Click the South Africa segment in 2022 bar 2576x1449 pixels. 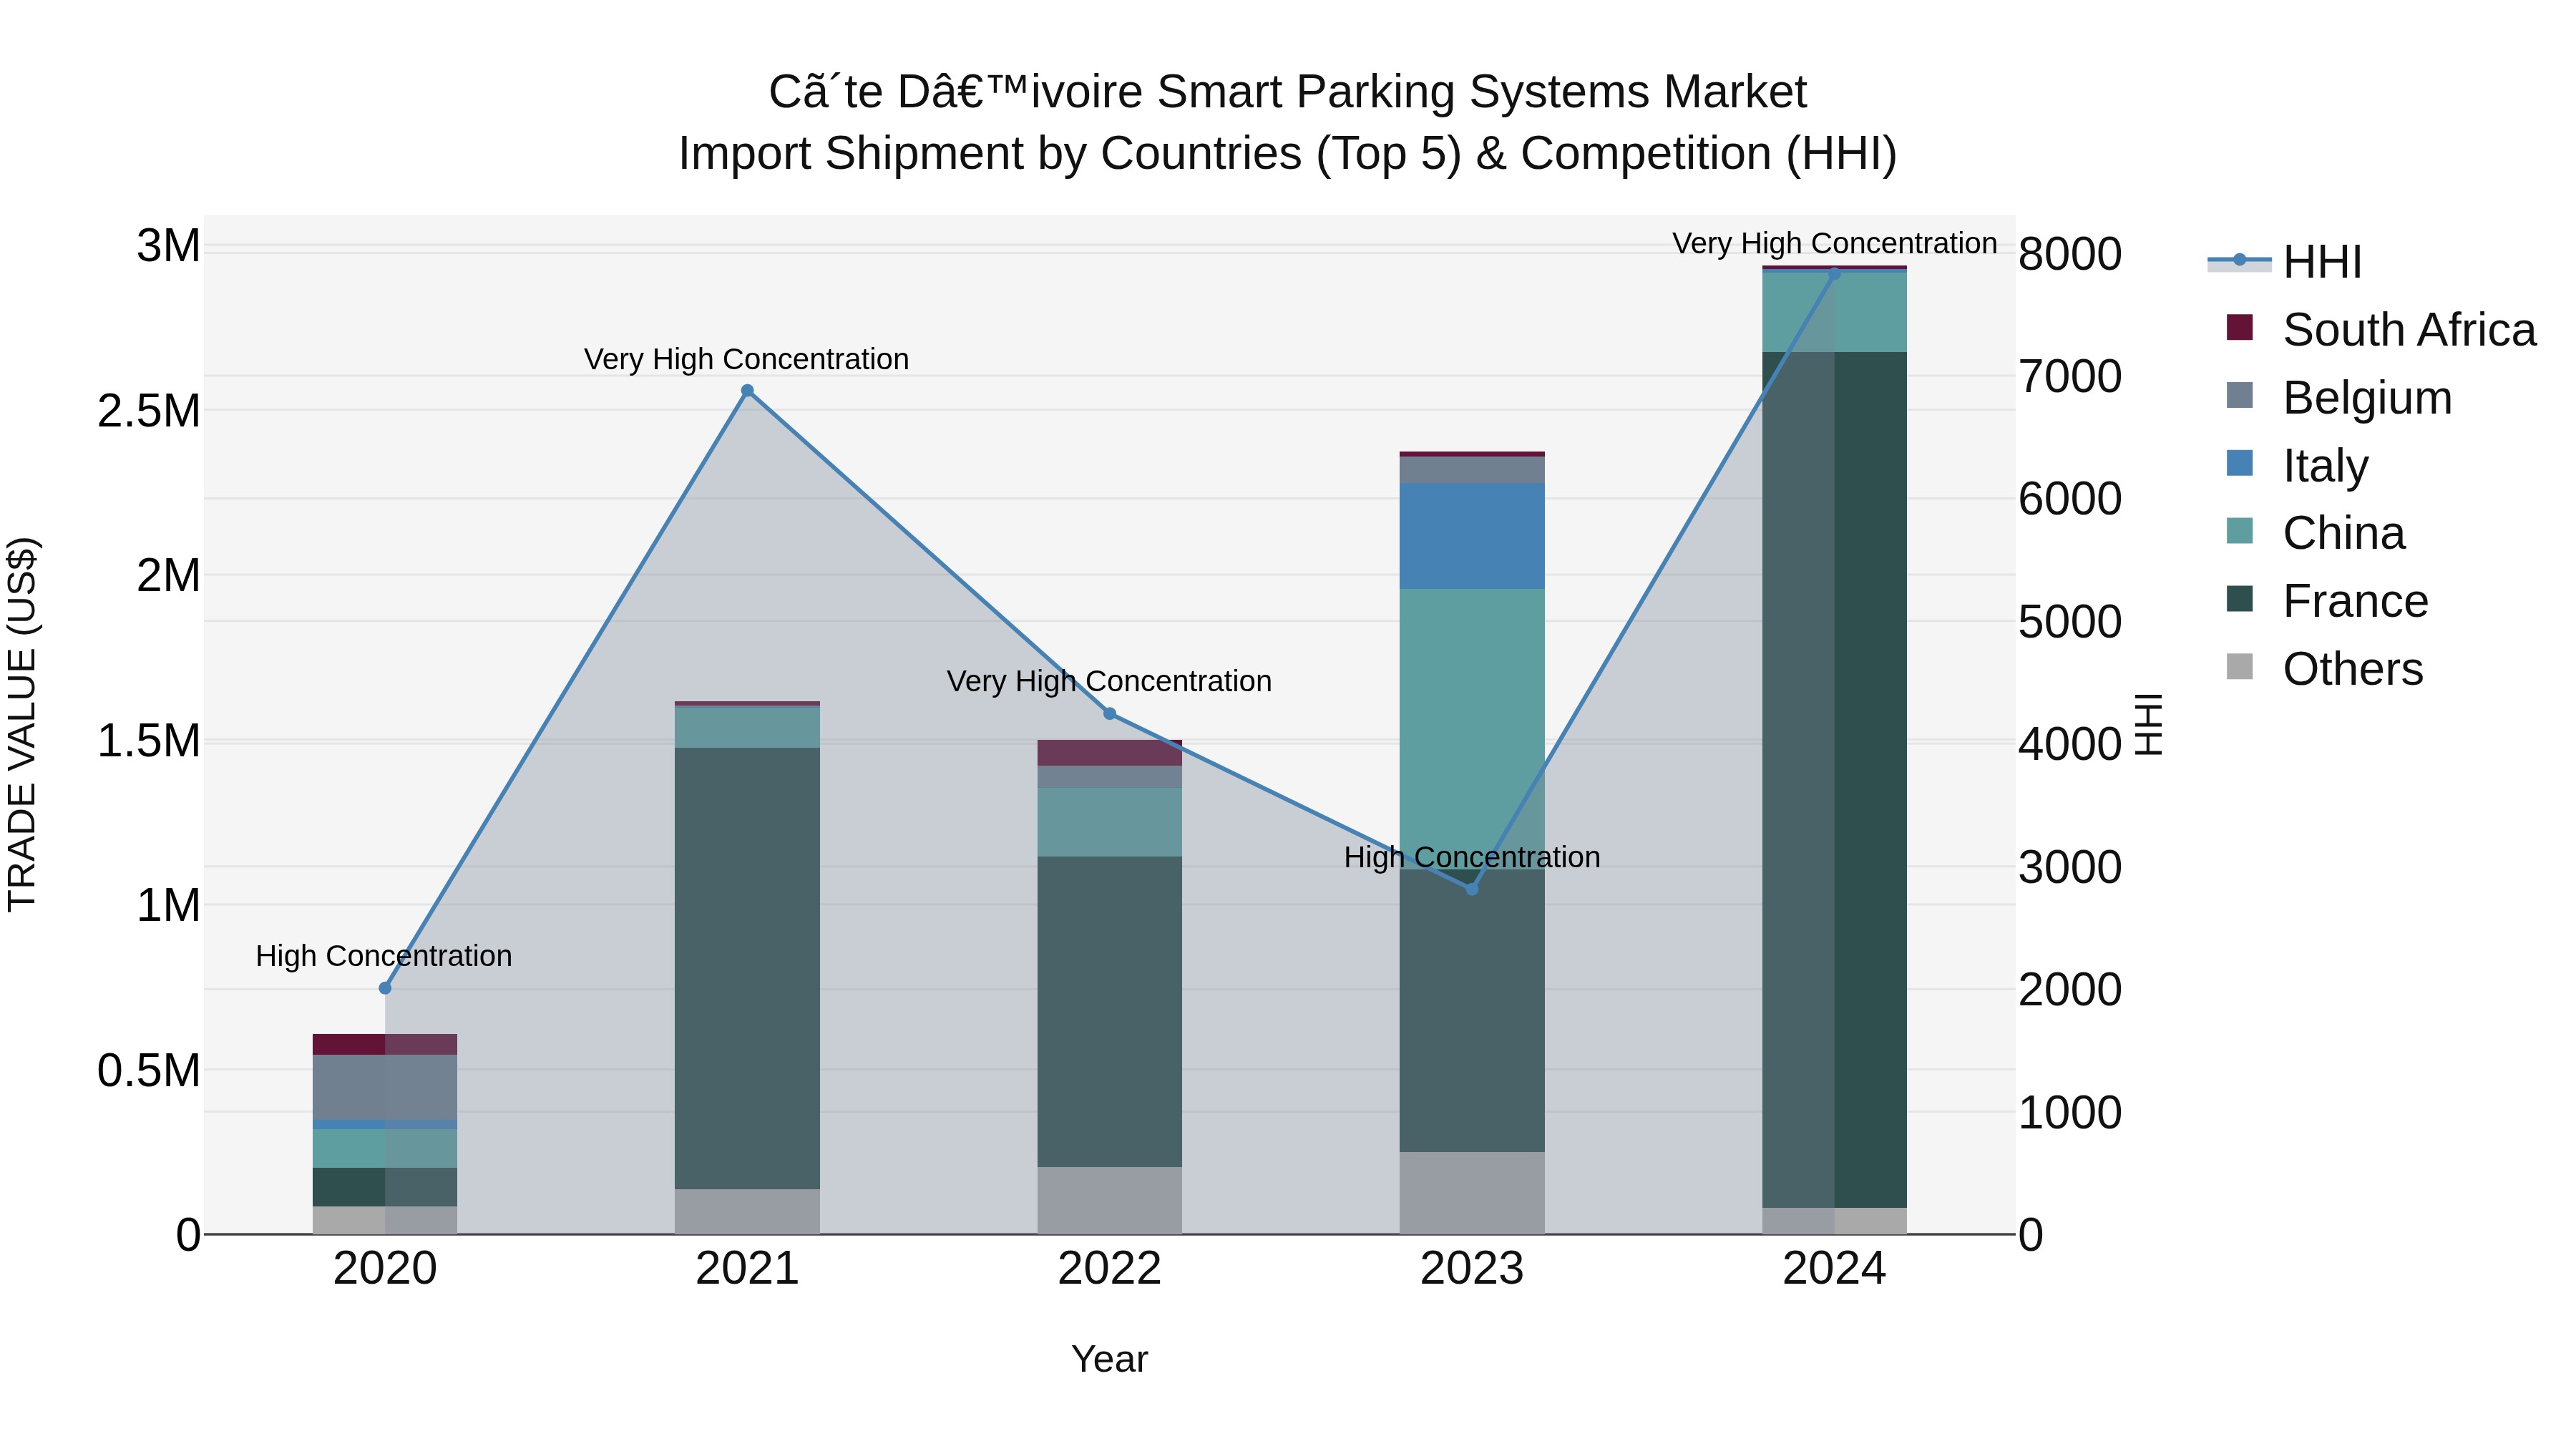coord(1109,753)
